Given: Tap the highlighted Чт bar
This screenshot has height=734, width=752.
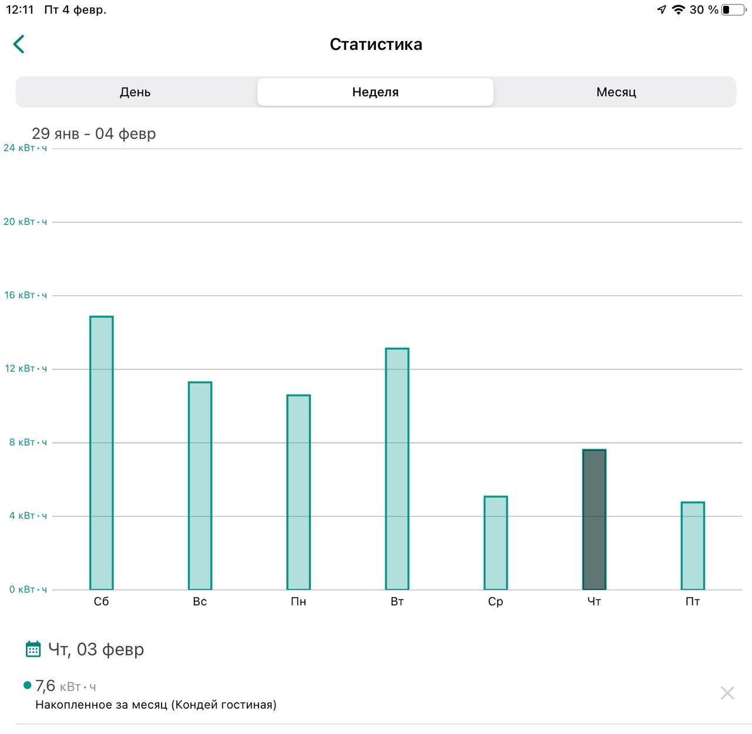Looking at the screenshot, I should click(x=594, y=519).
